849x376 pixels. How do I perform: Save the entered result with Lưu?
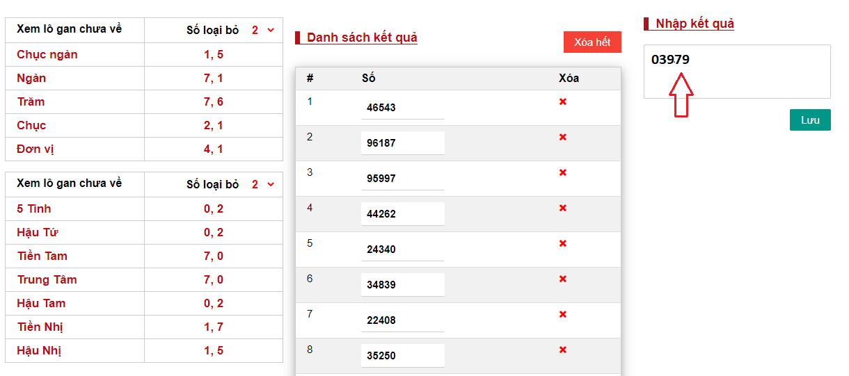coord(810,120)
